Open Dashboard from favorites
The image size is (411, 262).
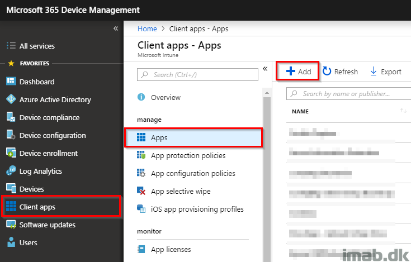tap(37, 82)
